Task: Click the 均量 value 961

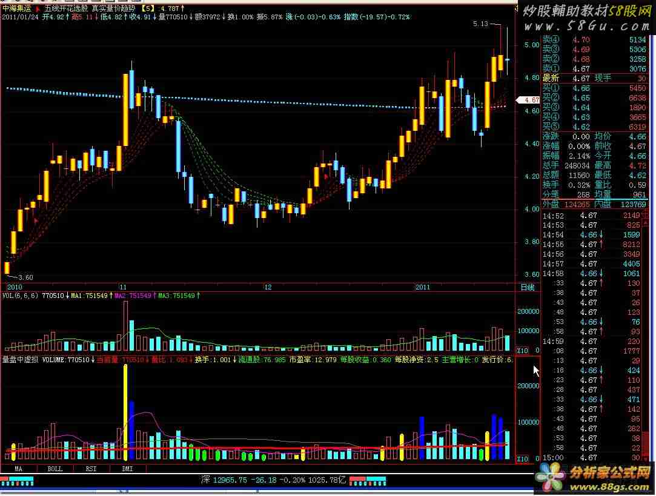Action: point(639,194)
